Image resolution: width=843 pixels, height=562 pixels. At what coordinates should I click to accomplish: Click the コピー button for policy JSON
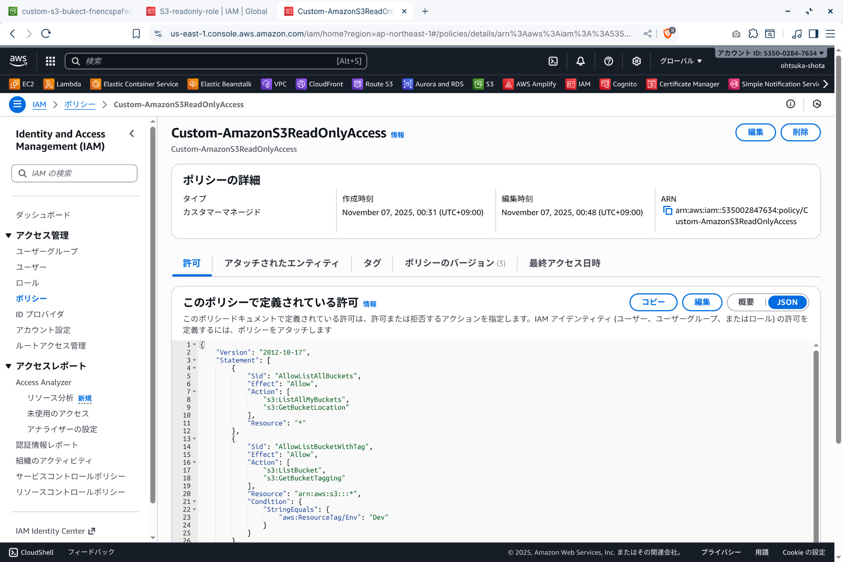pyautogui.click(x=653, y=302)
